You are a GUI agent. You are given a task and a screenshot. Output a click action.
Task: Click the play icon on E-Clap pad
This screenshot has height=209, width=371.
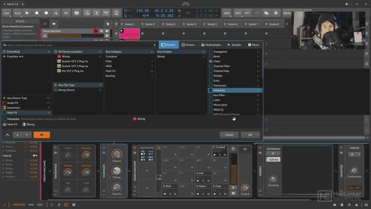[x=214, y=194]
